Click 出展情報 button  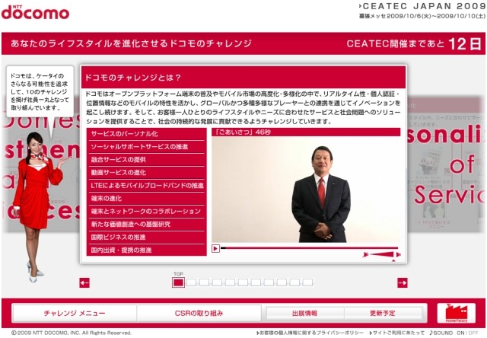[304, 313]
